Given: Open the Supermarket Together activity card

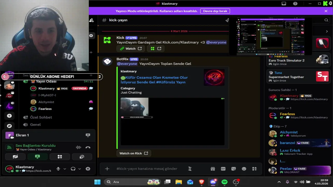Looking at the screenshot, I should 299,77.
